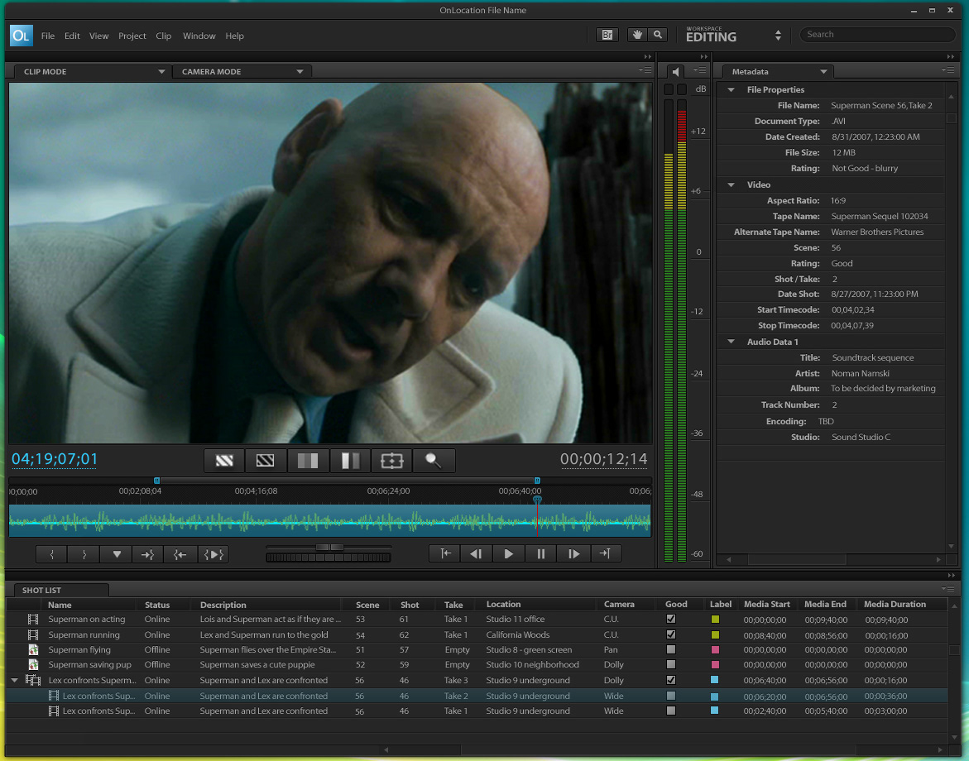The height and width of the screenshot is (761, 969).
Task: Select the Hand tool in top toolbar
Action: 637,35
